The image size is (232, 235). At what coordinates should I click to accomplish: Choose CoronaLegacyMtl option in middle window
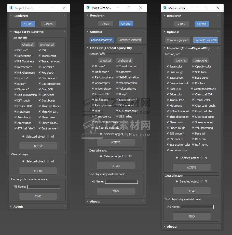tap(102, 40)
